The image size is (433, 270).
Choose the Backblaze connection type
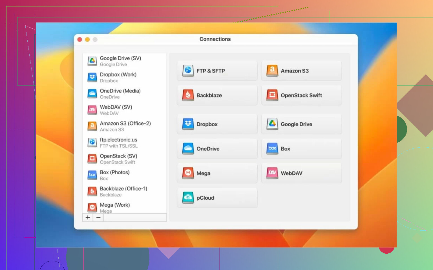tap(217, 95)
